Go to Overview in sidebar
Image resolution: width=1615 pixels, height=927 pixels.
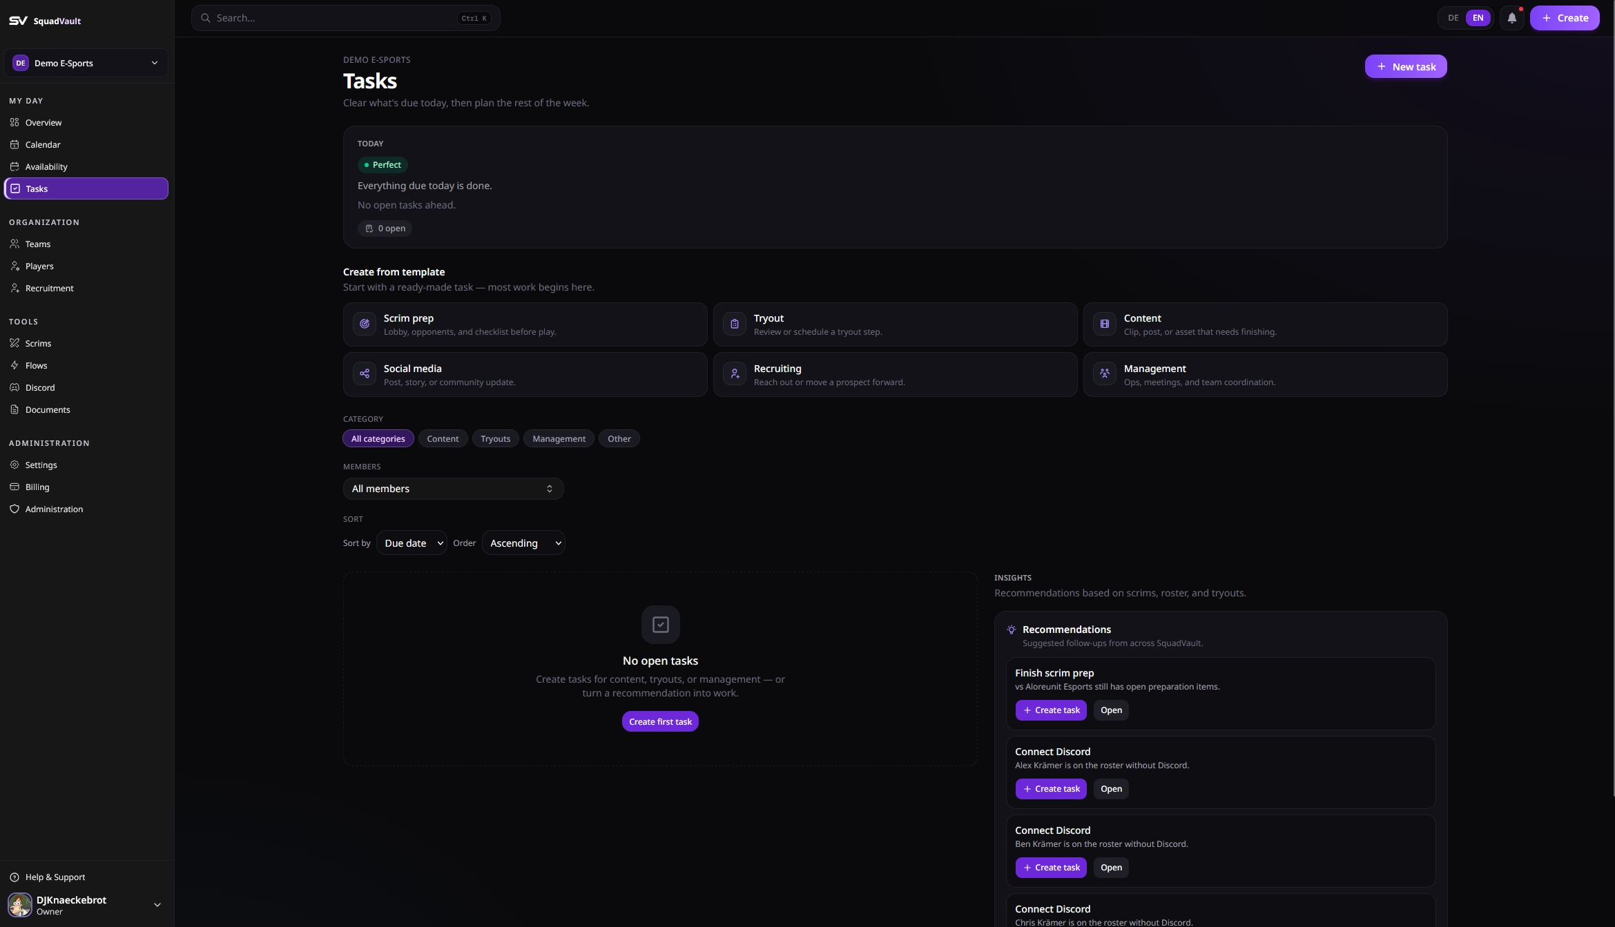pyautogui.click(x=86, y=122)
